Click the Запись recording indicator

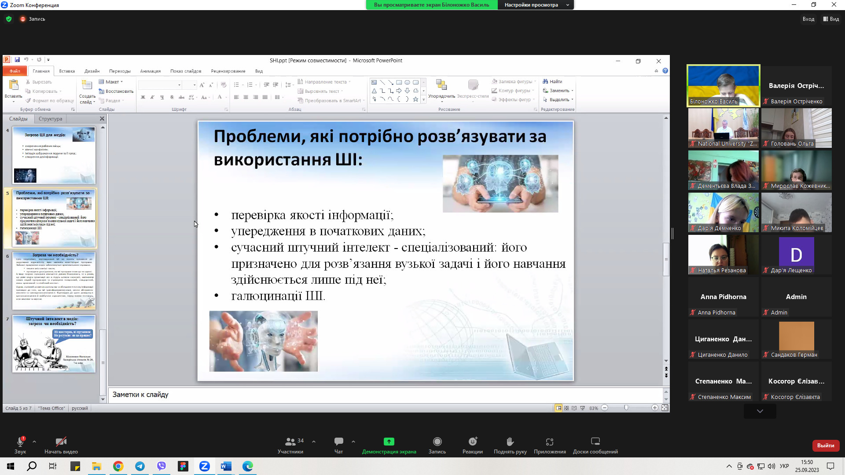(x=33, y=19)
